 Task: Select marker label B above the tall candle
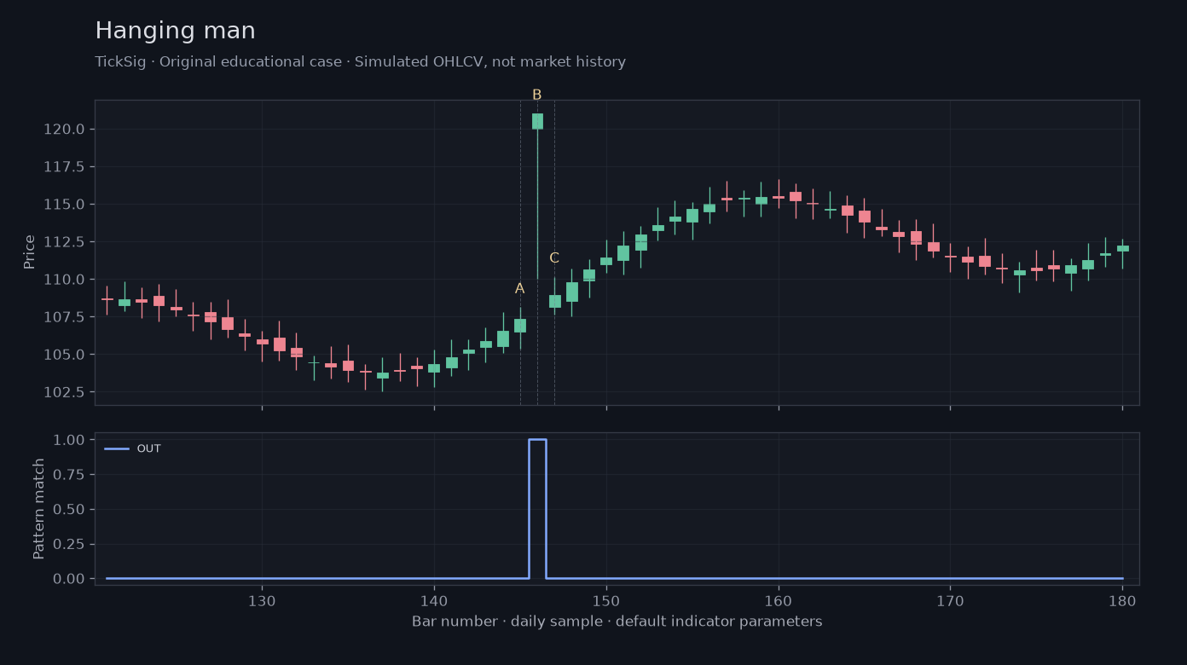coord(536,95)
